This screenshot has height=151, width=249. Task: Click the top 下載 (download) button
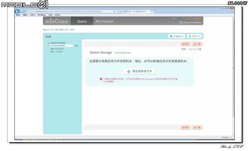pos(197,44)
